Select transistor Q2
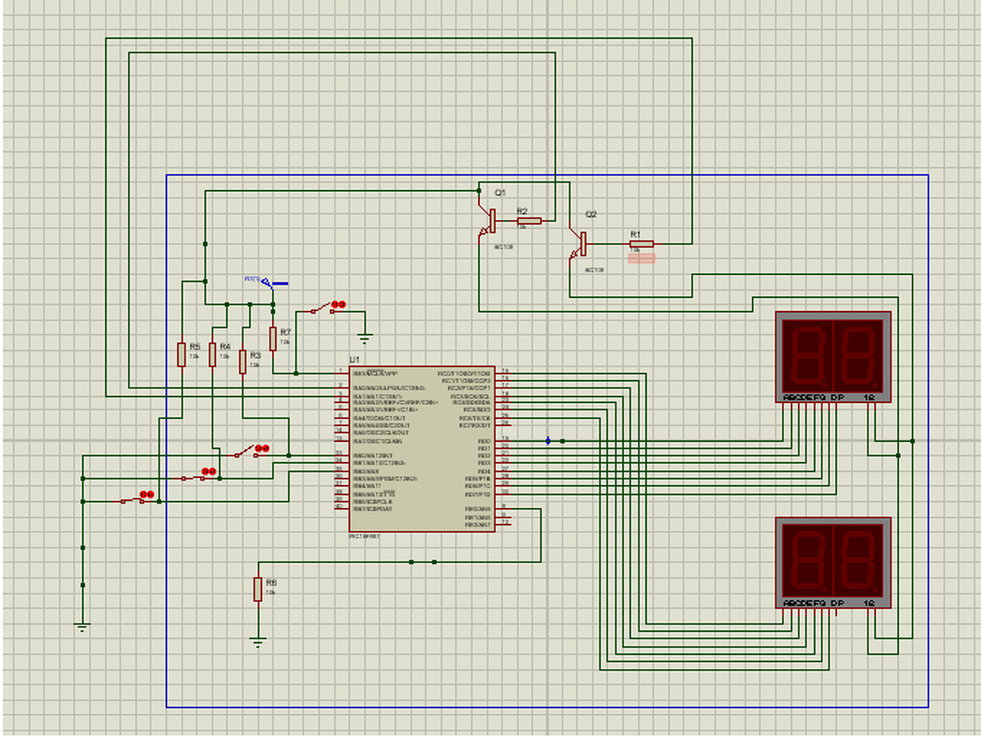The width and height of the screenshot is (981, 737). click(579, 244)
